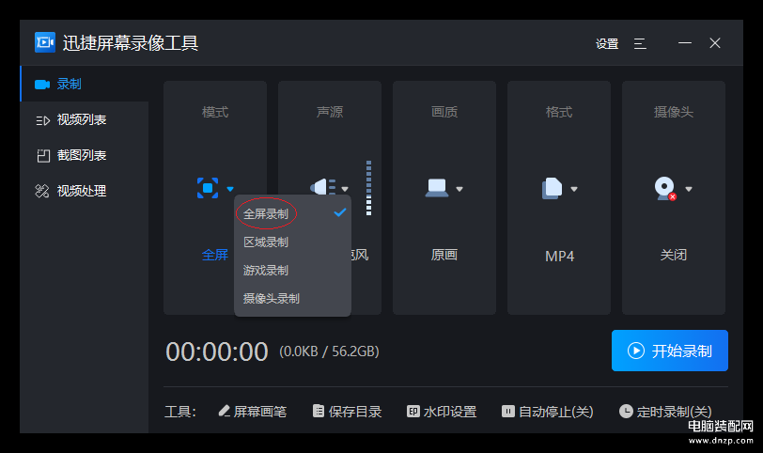Click the 原画 quality label
Screen dimensions: 763x453
point(444,255)
